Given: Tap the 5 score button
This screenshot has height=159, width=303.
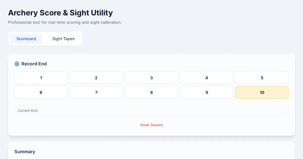Looking at the screenshot, I should [x=262, y=78].
